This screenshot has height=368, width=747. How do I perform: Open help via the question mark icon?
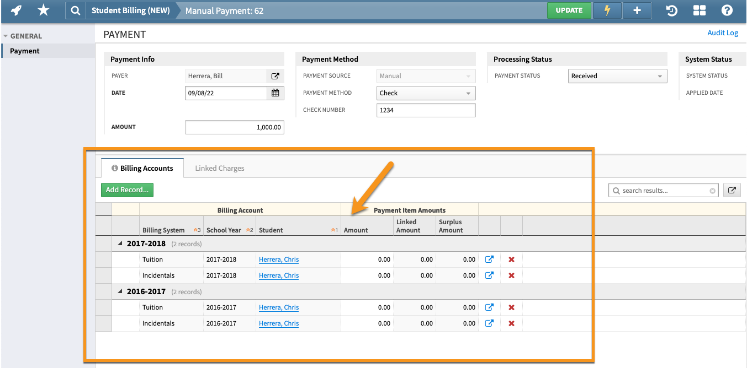point(727,10)
